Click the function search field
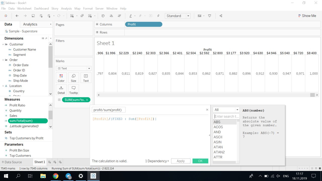 point(226,116)
